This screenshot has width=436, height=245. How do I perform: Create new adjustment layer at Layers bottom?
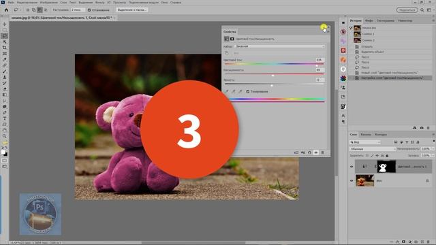click(410, 242)
